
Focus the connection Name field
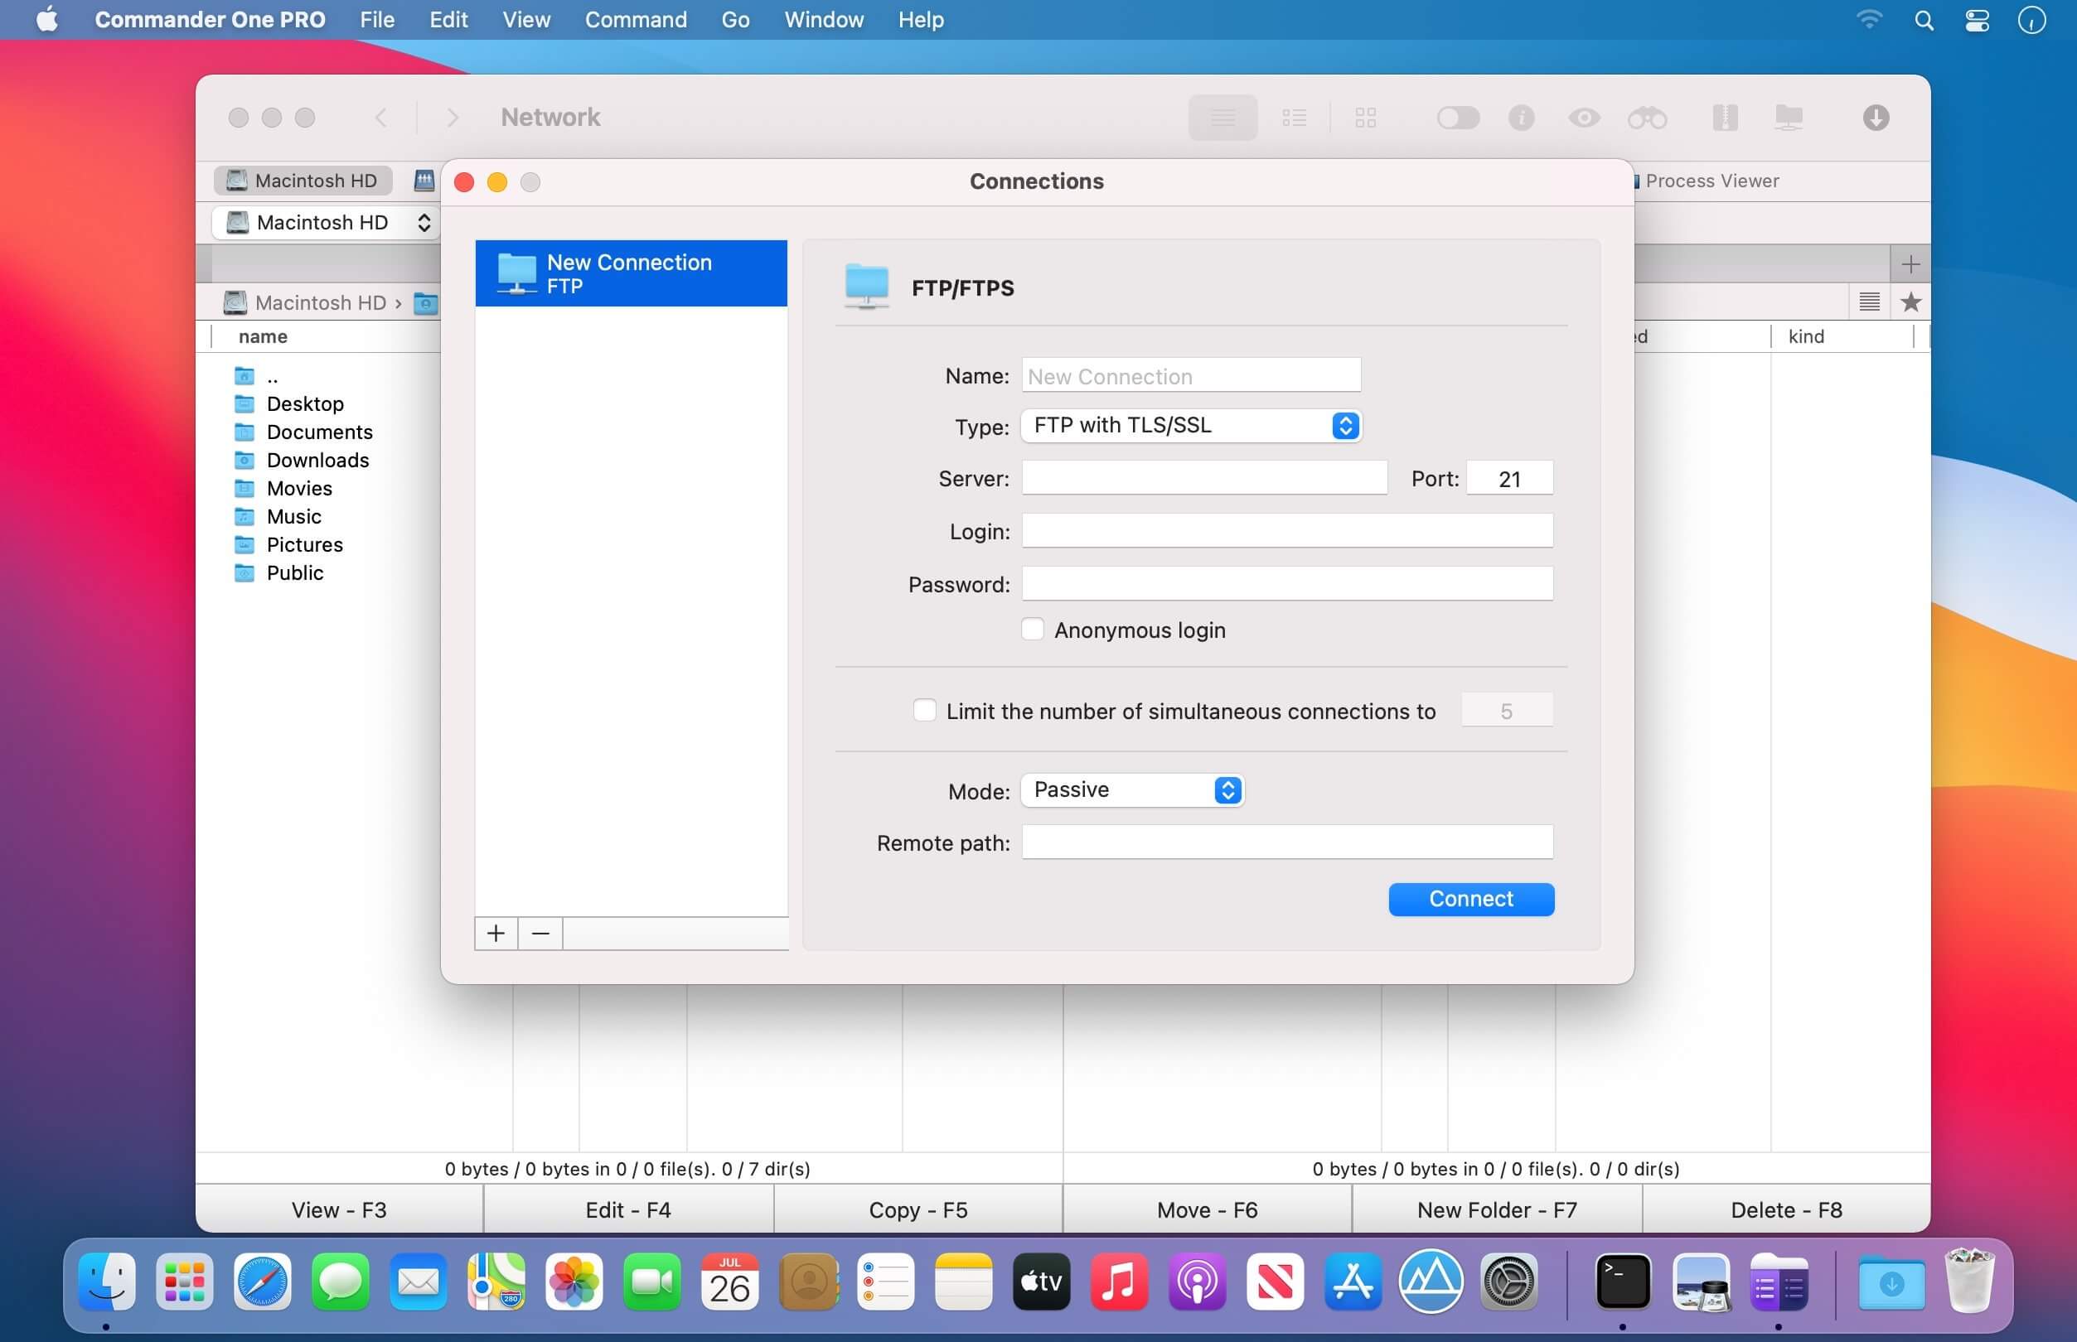click(1191, 375)
